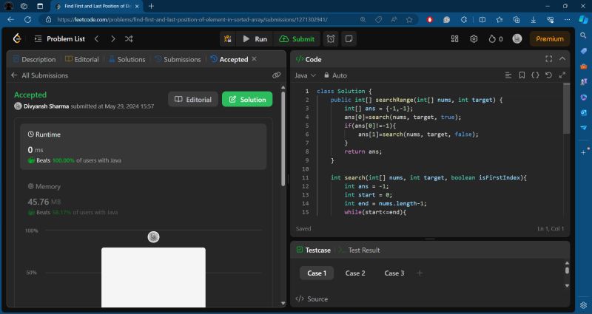The height and width of the screenshot is (314, 592).
Task: Click the shuffle random problem icon
Action: (x=129, y=39)
